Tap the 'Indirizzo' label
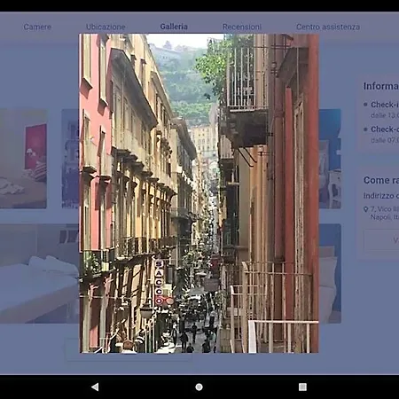The image size is (399, 399). pos(381,196)
